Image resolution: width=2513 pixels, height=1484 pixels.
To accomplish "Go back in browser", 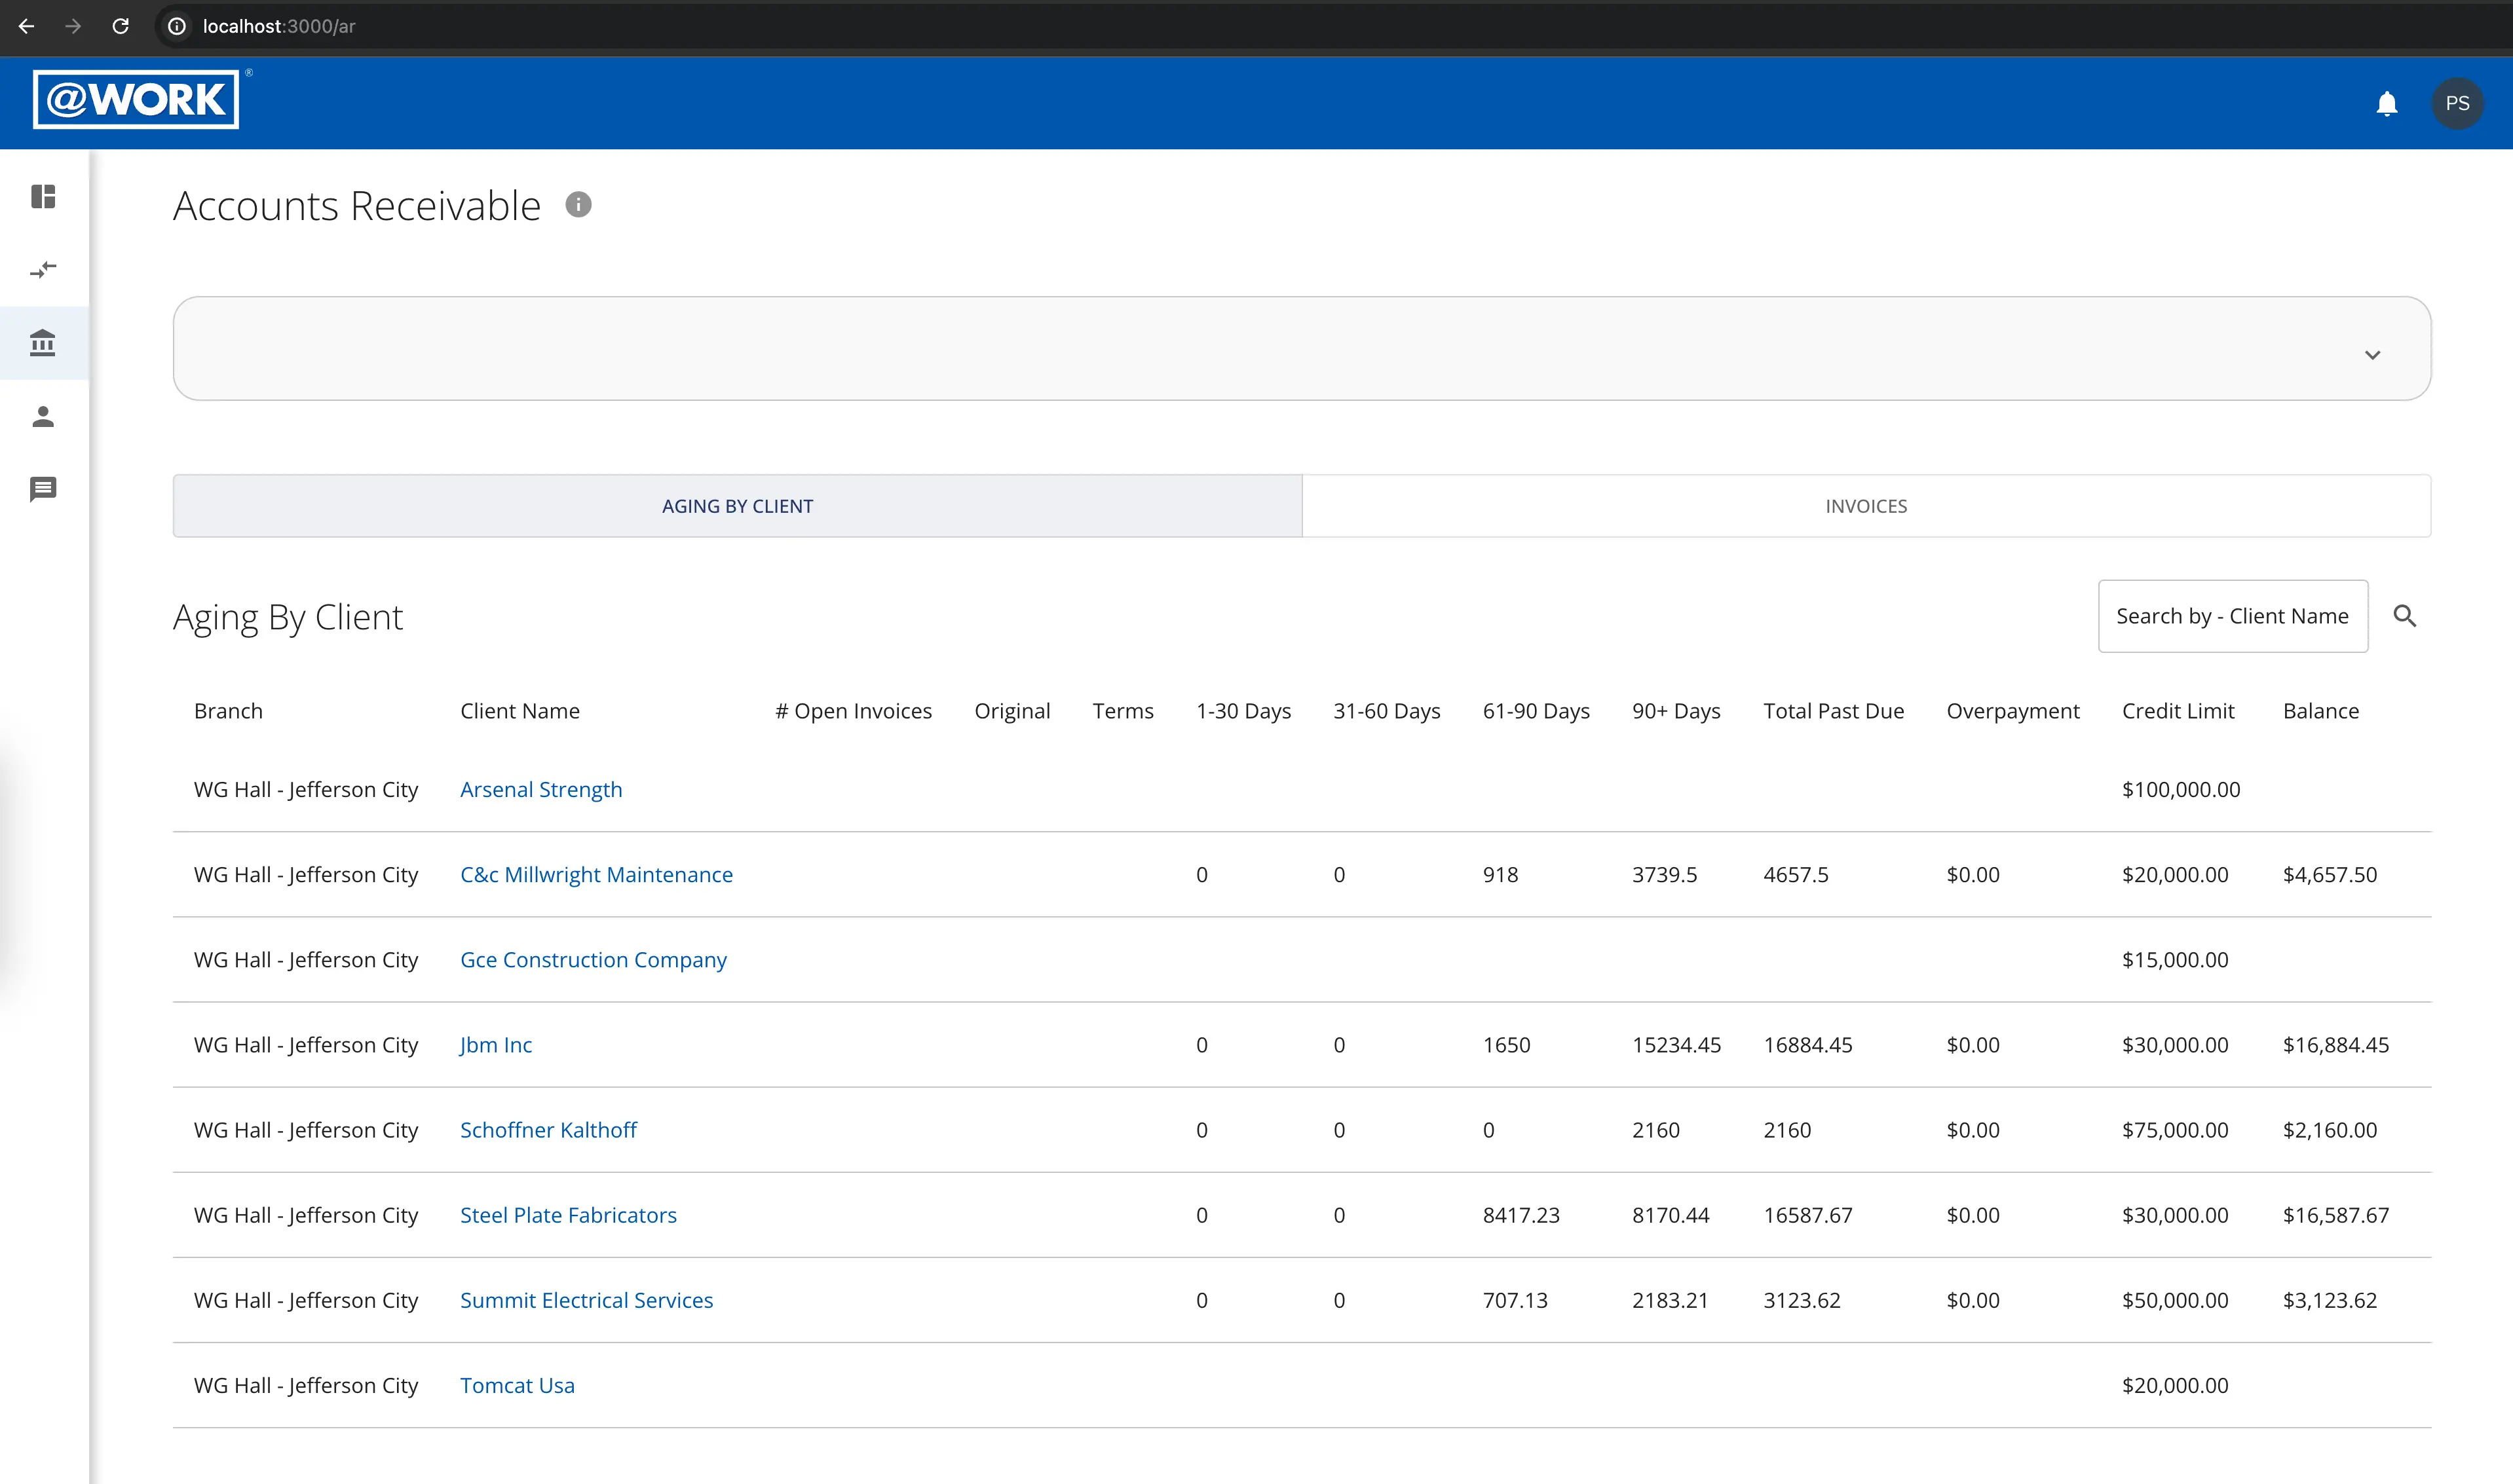I will pyautogui.click(x=27, y=26).
